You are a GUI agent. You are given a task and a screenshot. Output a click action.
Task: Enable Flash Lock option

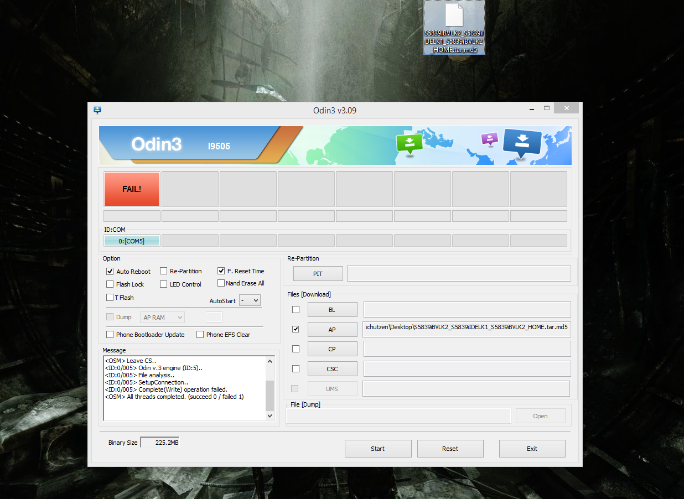110,284
